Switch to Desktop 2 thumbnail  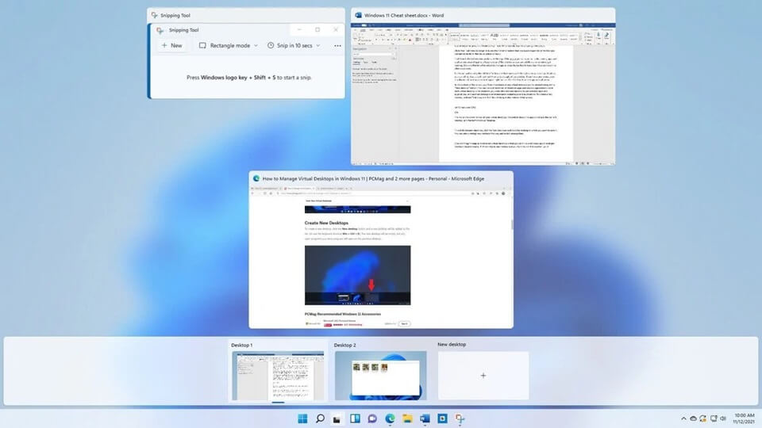click(x=380, y=376)
